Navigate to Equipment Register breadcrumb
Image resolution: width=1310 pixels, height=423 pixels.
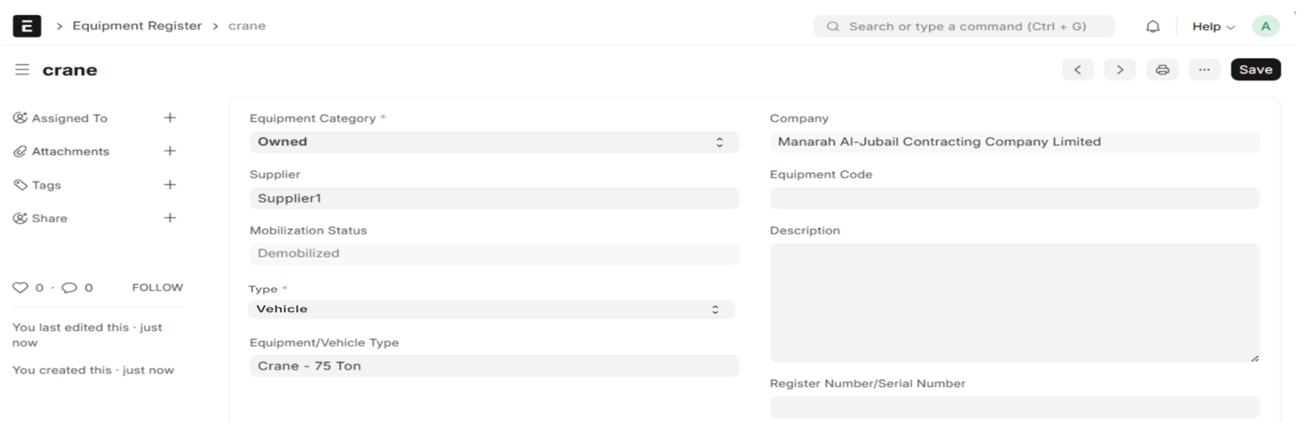point(137,26)
